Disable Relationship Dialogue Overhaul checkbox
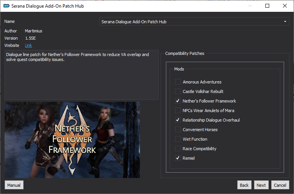 coord(178,120)
